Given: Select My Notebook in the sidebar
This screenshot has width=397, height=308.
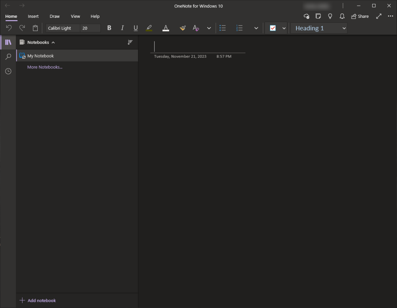Looking at the screenshot, I should 40,56.
